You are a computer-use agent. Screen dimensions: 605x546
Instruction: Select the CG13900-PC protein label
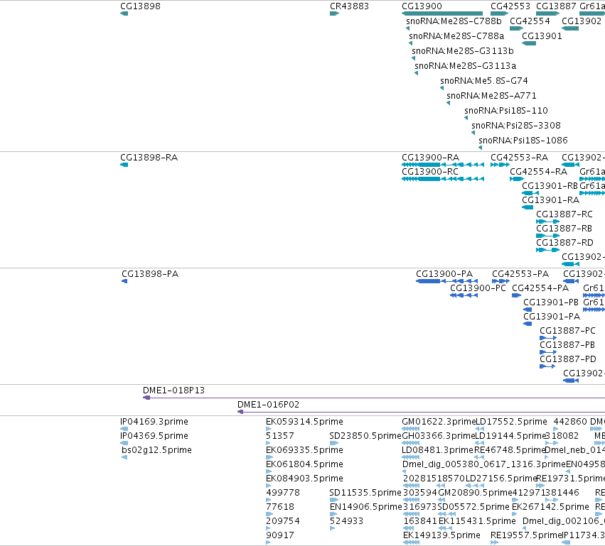[x=478, y=288]
